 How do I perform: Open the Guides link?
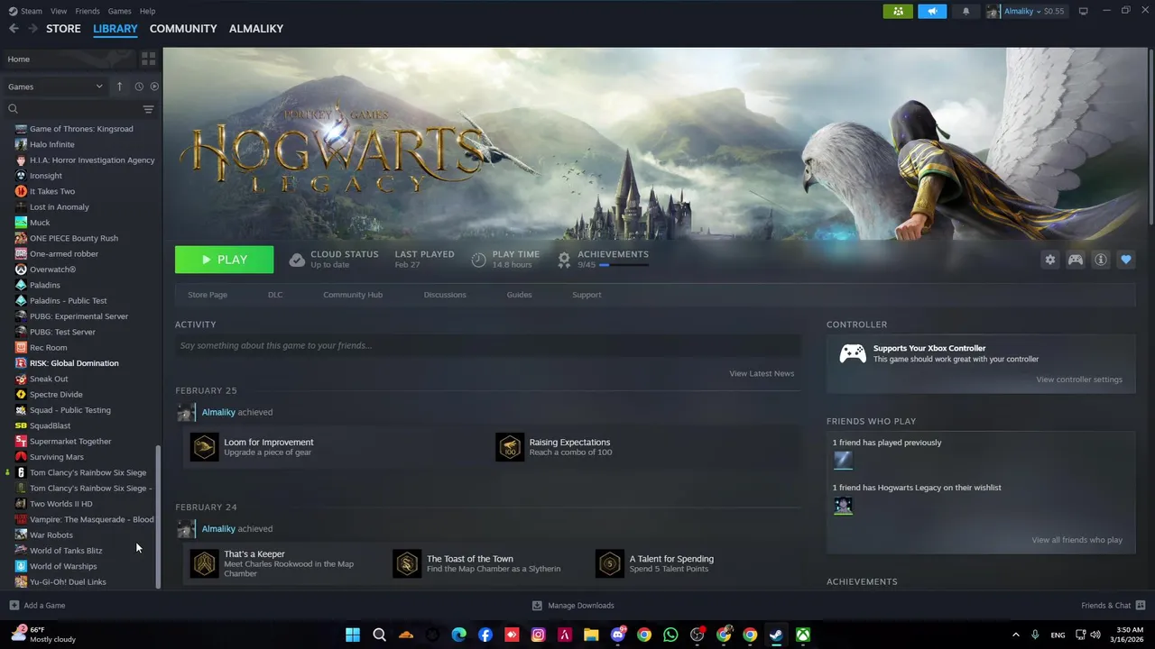click(519, 295)
